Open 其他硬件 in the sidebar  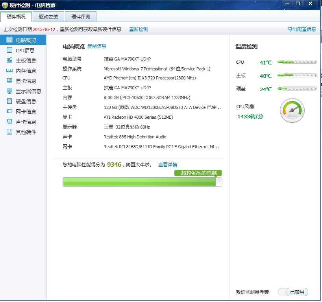(x=23, y=132)
